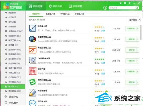Select 音乐软件 (349) category

tap(13, 59)
